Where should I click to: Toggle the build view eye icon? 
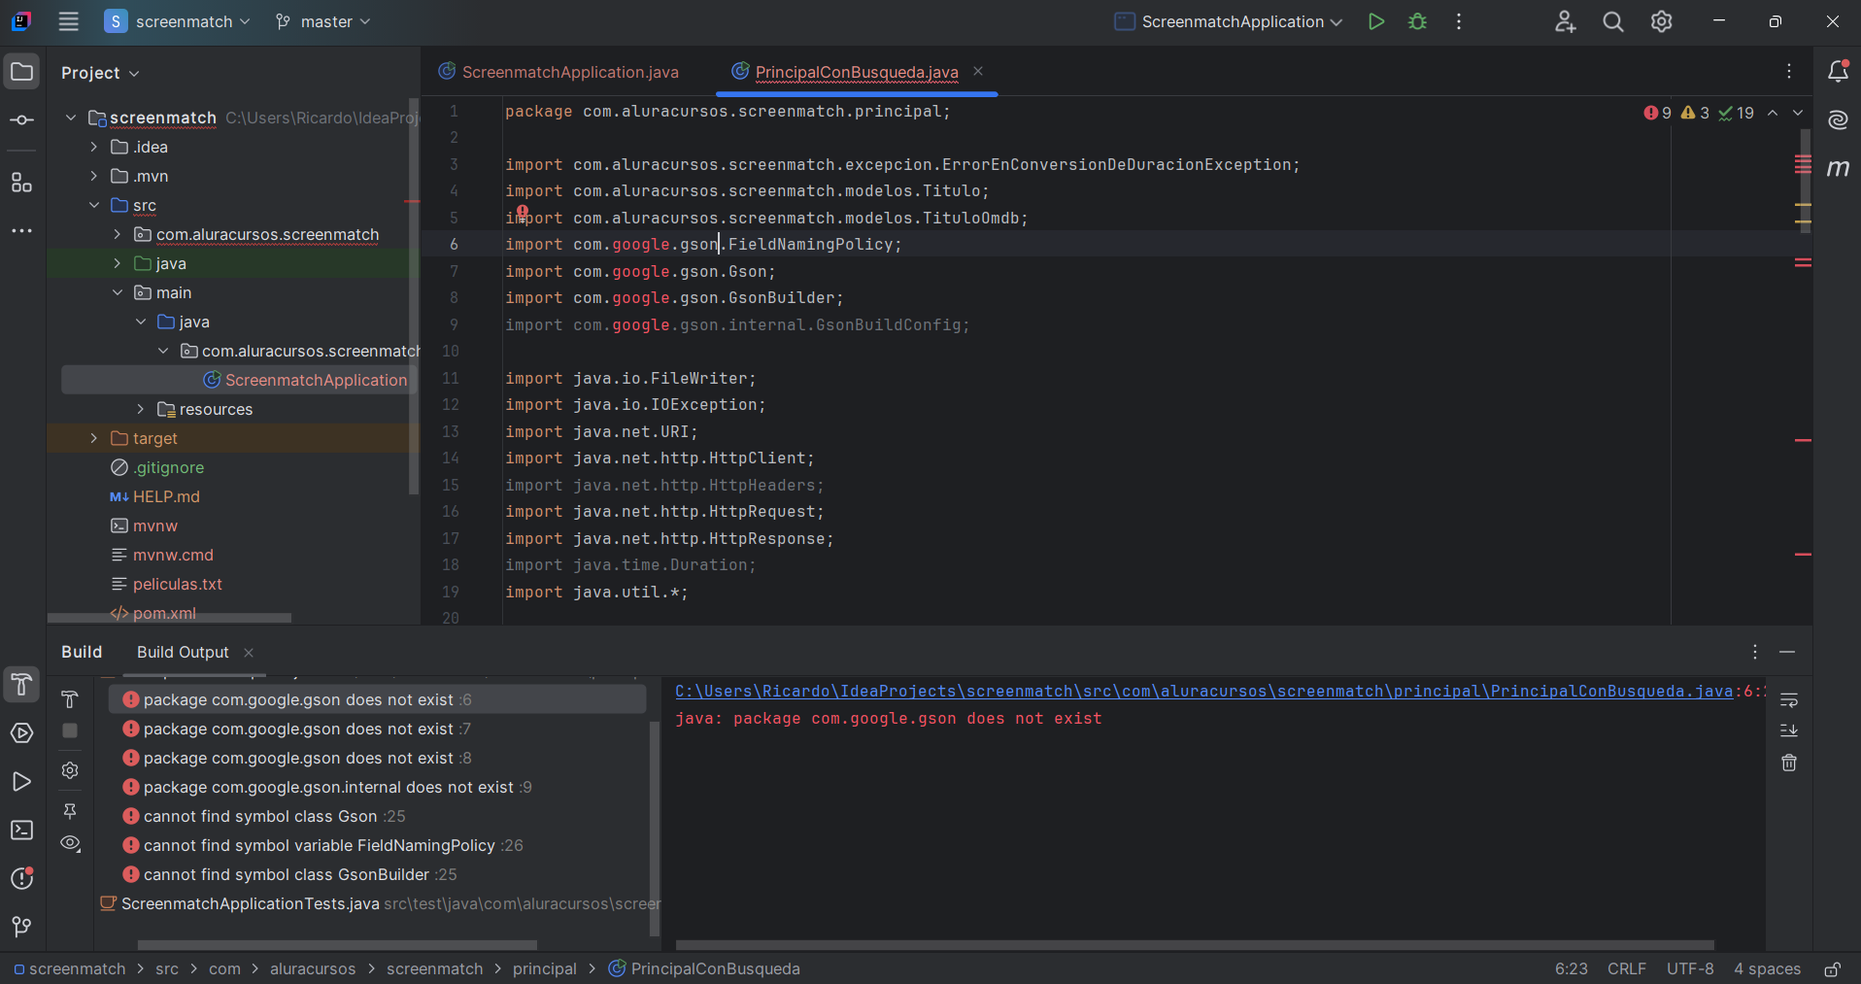click(x=70, y=843)
